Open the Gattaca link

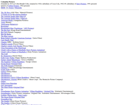pos(3,72)
